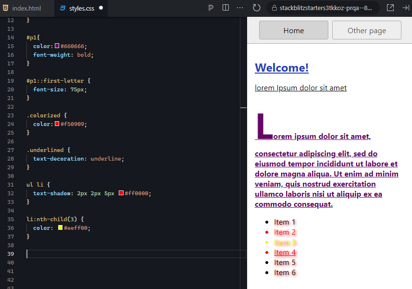
Task: Click the Item 4 list link
Action: click(x=285, y=252)
